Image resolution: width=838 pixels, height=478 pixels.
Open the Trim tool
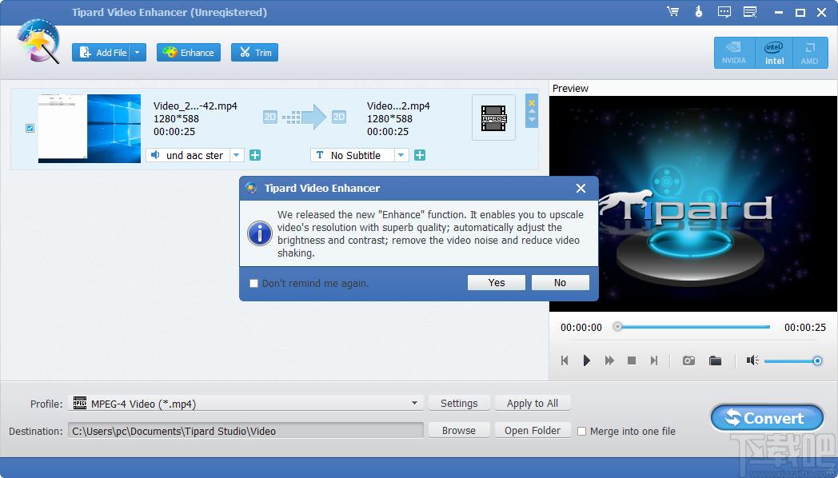point(254,52)
